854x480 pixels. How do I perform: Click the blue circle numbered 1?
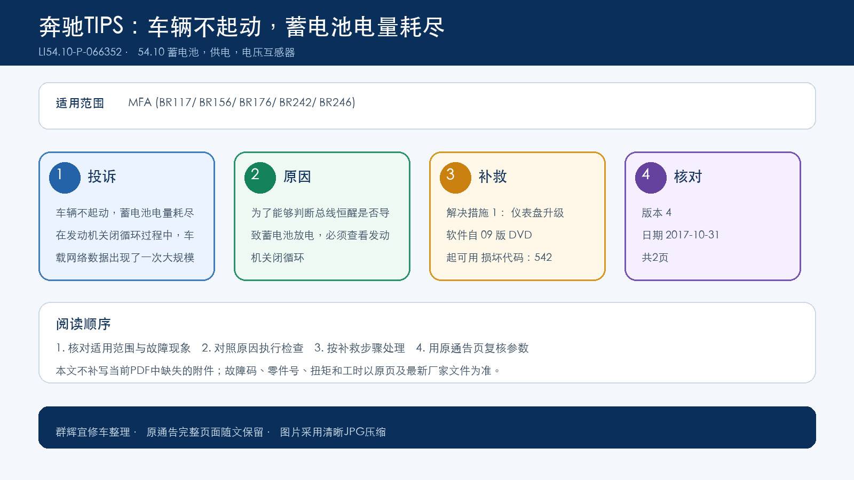tap(65, 178)
